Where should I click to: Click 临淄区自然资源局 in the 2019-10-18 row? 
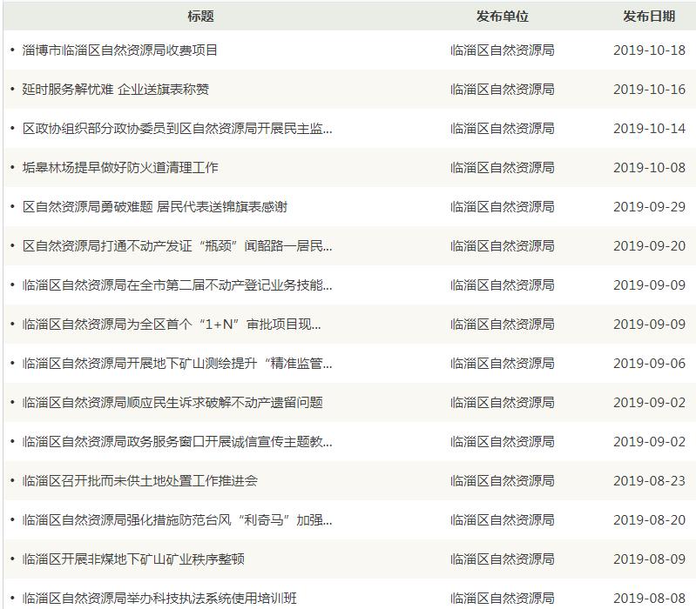click(503, 50)
